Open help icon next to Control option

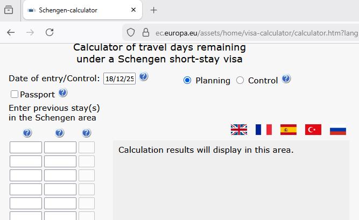coord(286,79)
